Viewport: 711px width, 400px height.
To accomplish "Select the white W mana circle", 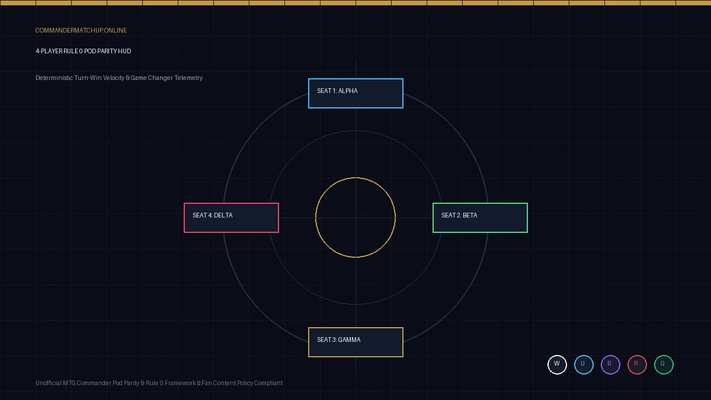I will 557,364.
